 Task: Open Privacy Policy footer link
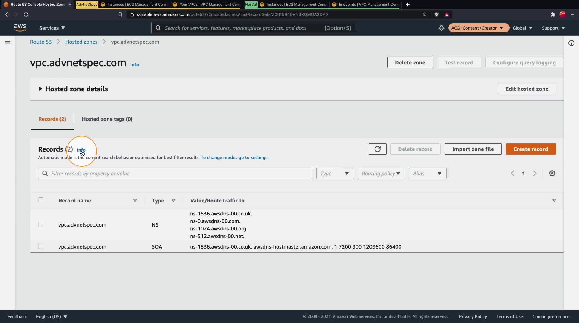473,316
